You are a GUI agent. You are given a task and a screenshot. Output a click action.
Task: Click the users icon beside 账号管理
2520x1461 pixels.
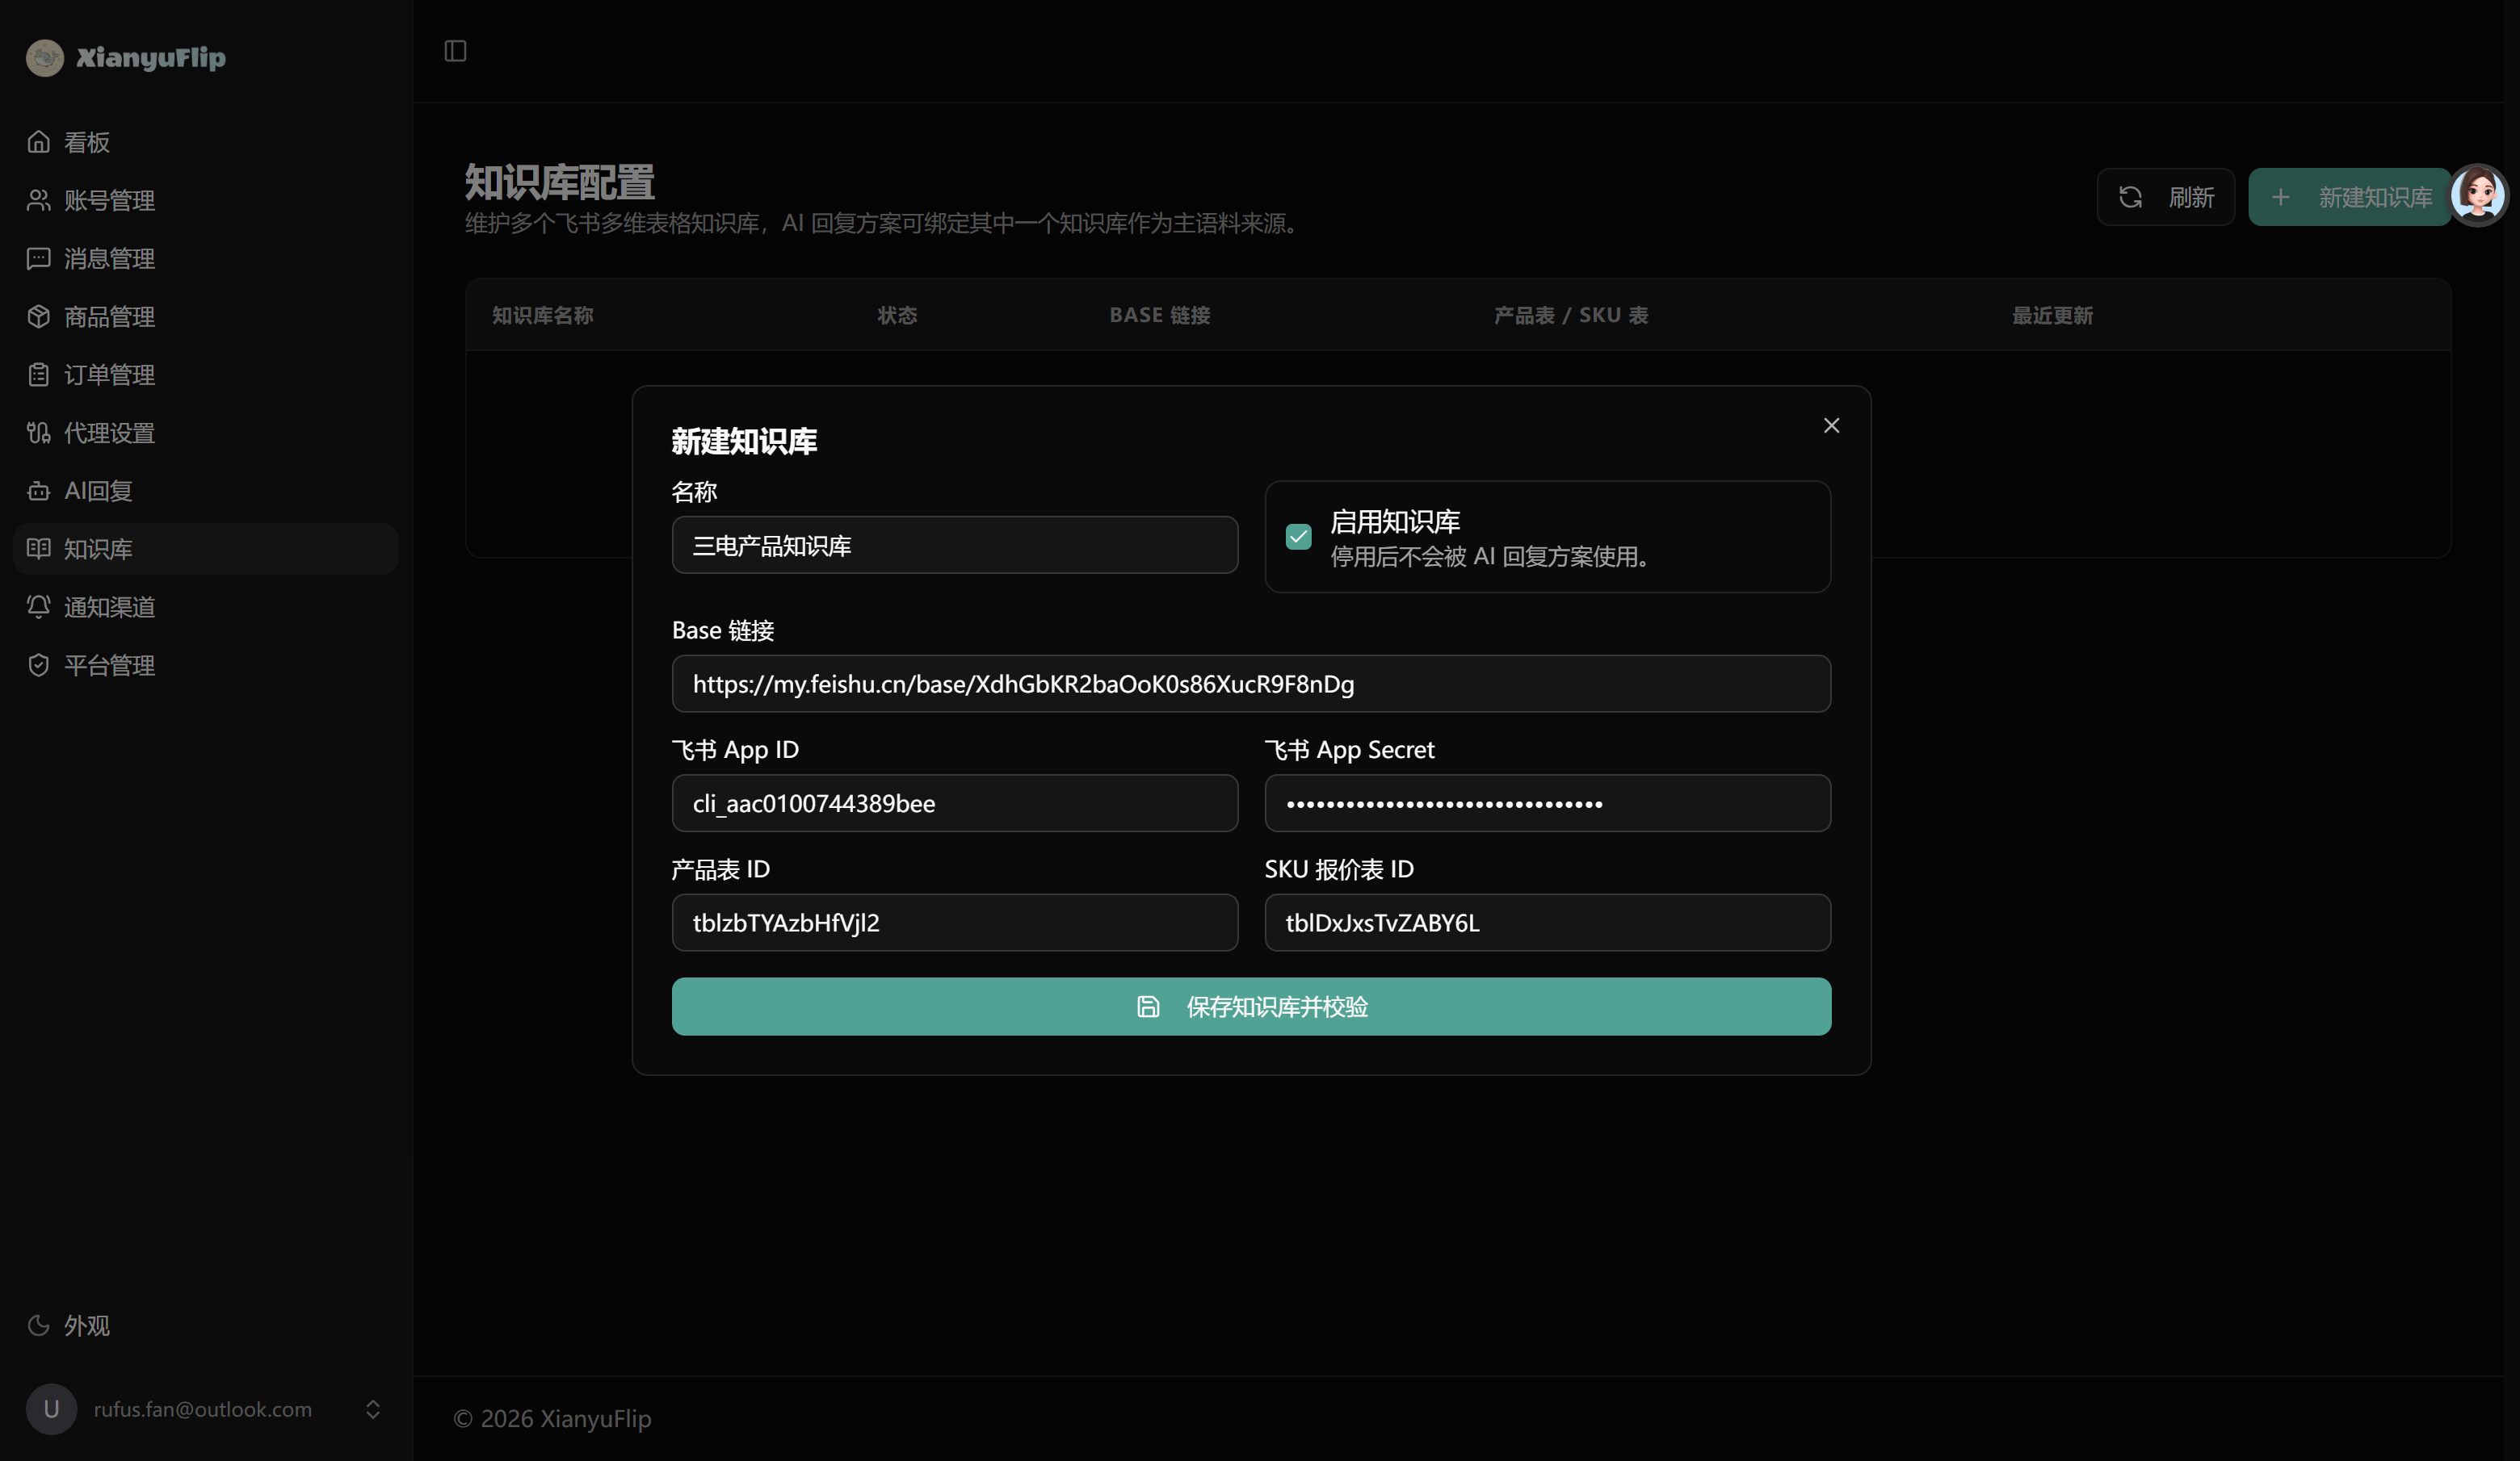tap(39, 200)
